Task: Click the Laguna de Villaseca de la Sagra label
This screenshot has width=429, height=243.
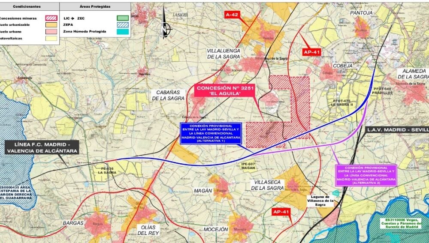Action: point(320,201)
